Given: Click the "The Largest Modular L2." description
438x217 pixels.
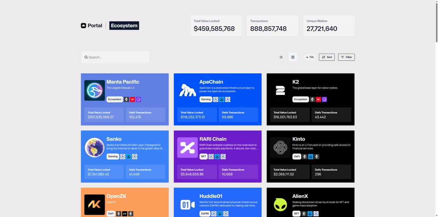Looking at the screenshot, I should [120, 88].
